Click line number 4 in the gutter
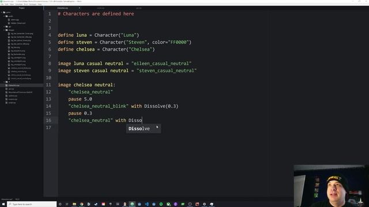The image size is (369, 207). click(50, 35)
